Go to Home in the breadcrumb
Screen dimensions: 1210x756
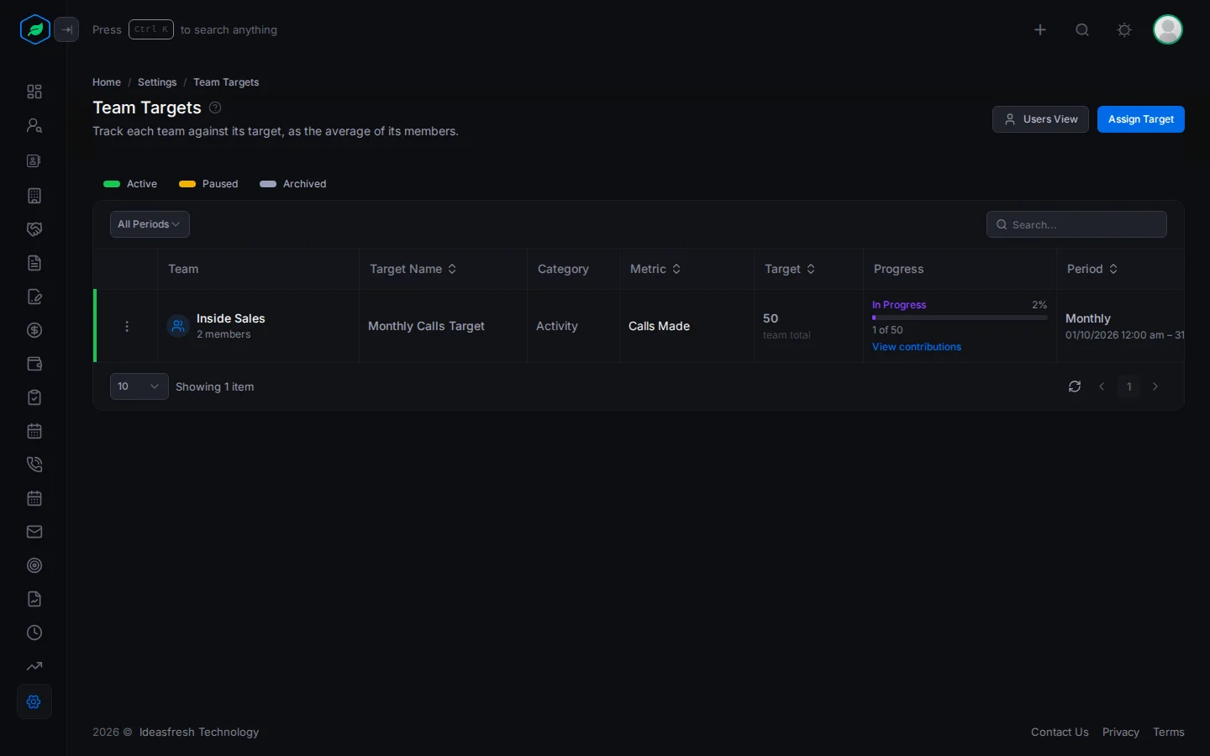[x=107, y=82]
